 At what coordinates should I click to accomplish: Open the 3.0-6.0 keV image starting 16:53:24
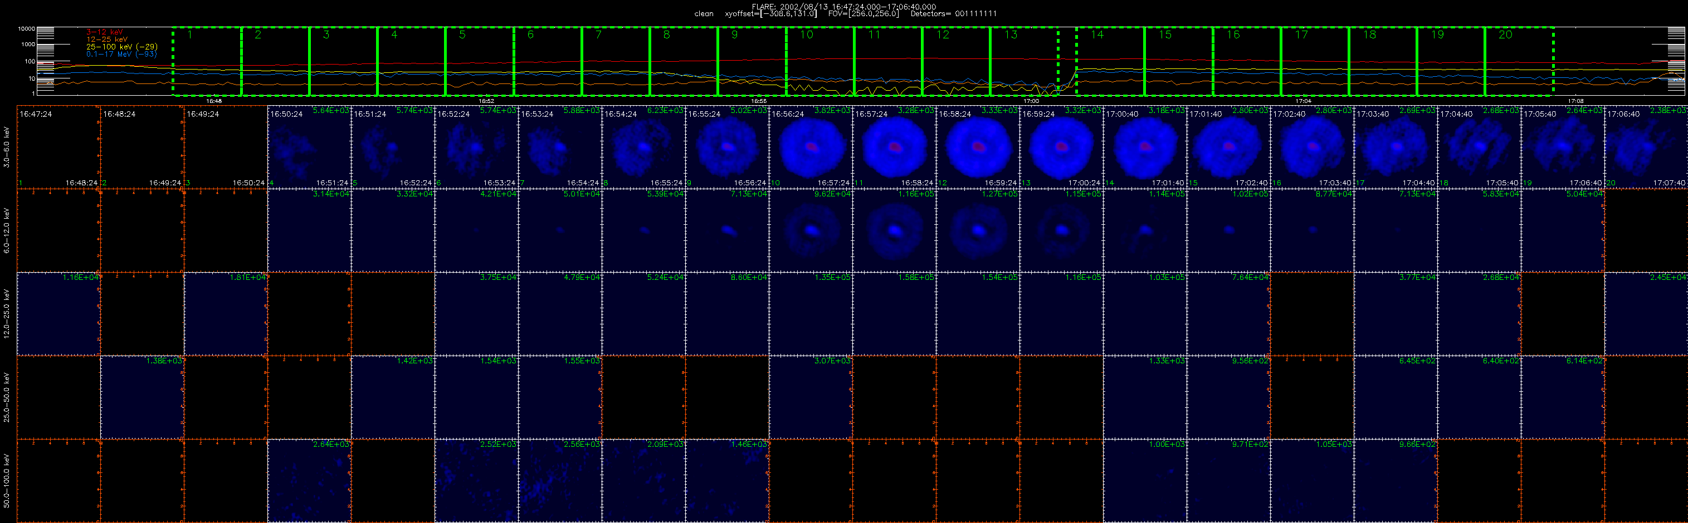560,147
